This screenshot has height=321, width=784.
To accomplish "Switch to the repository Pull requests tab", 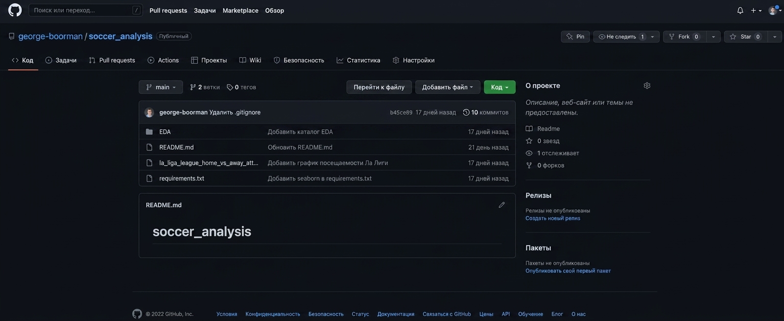I will [x=112, y=60].
